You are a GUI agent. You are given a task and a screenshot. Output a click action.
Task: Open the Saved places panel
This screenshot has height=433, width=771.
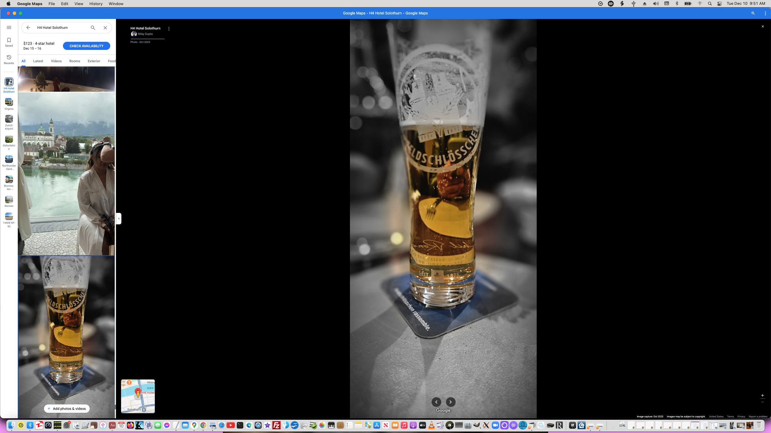[x=9, y=41]
